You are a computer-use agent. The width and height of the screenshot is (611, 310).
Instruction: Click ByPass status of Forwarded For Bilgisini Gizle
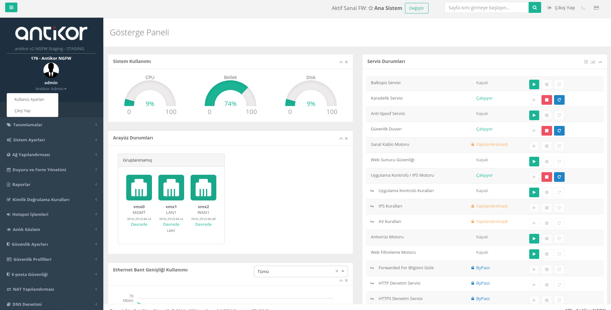click(x=481, y=268)
